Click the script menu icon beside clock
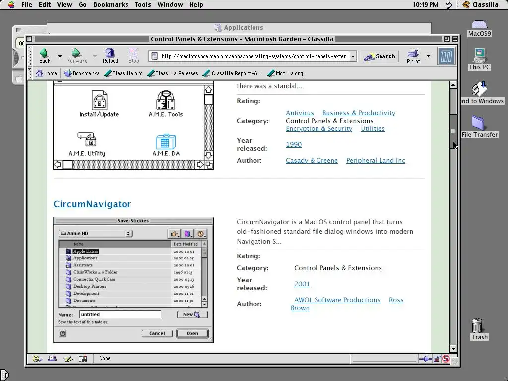This screenshot has height=381, width=508. point(448,4)
